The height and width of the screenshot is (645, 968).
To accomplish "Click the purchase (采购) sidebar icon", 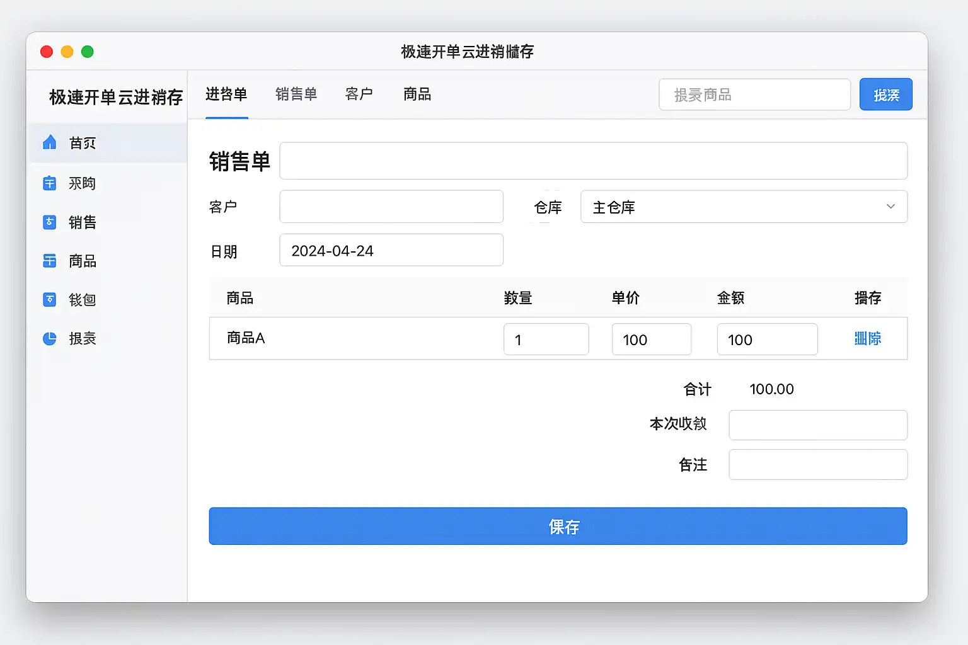I will pyautogui.click(x=50, y=183).
